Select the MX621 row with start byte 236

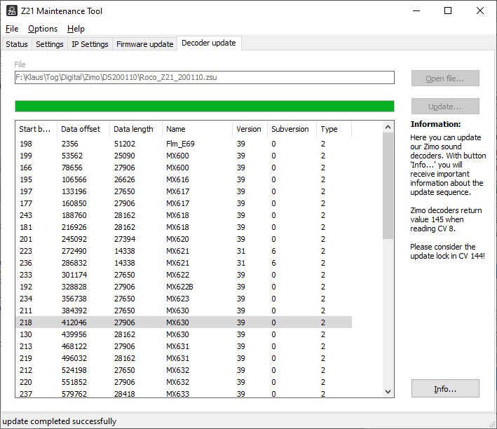(x=184, y=263)
